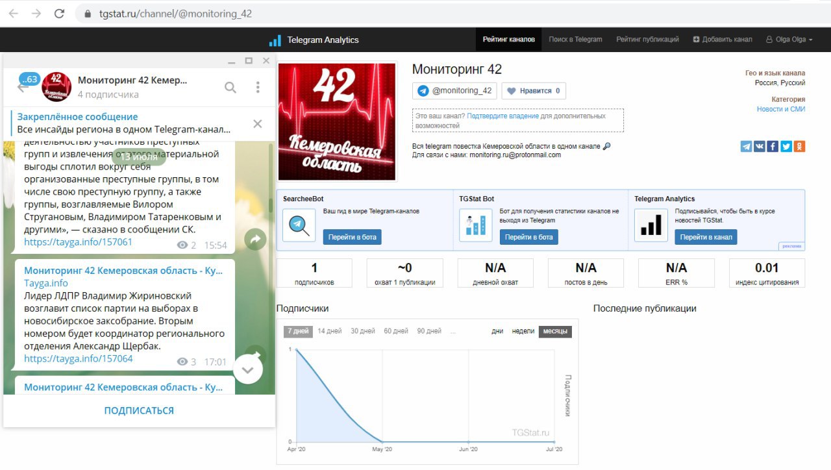The width and height of the screenshot is (831, 470).
Task: Open the https://tayga.info/157061 link
Action: click(79, 242)
